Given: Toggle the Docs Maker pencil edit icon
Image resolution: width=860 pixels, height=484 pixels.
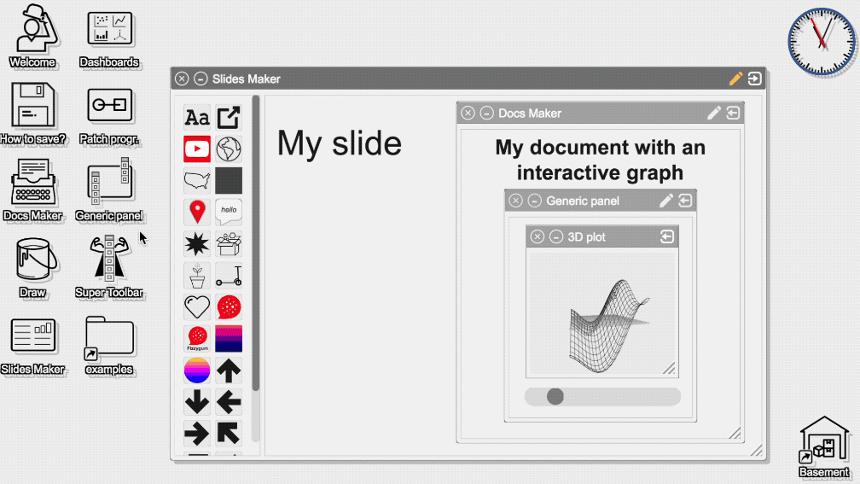Looking at the screenshot, I should click(714, 113).
